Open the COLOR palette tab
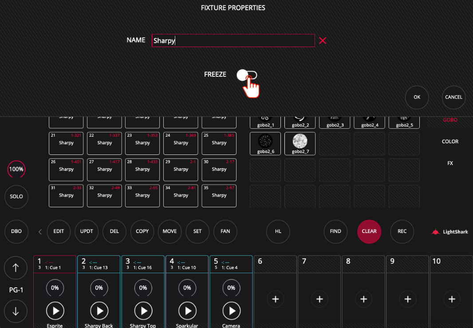The image size is (473, 328). pyautogui.click(x=450, y=142)
